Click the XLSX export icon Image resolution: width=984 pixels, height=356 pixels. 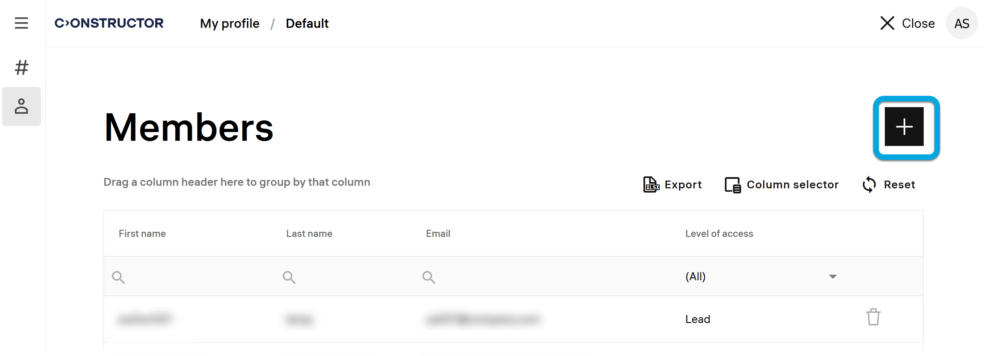650,185
